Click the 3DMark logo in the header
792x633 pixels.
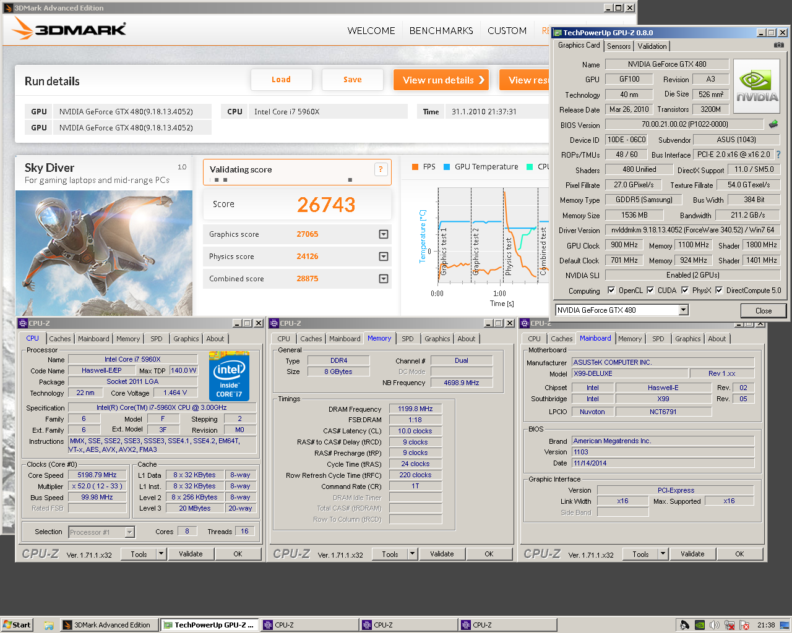point(69,29)
